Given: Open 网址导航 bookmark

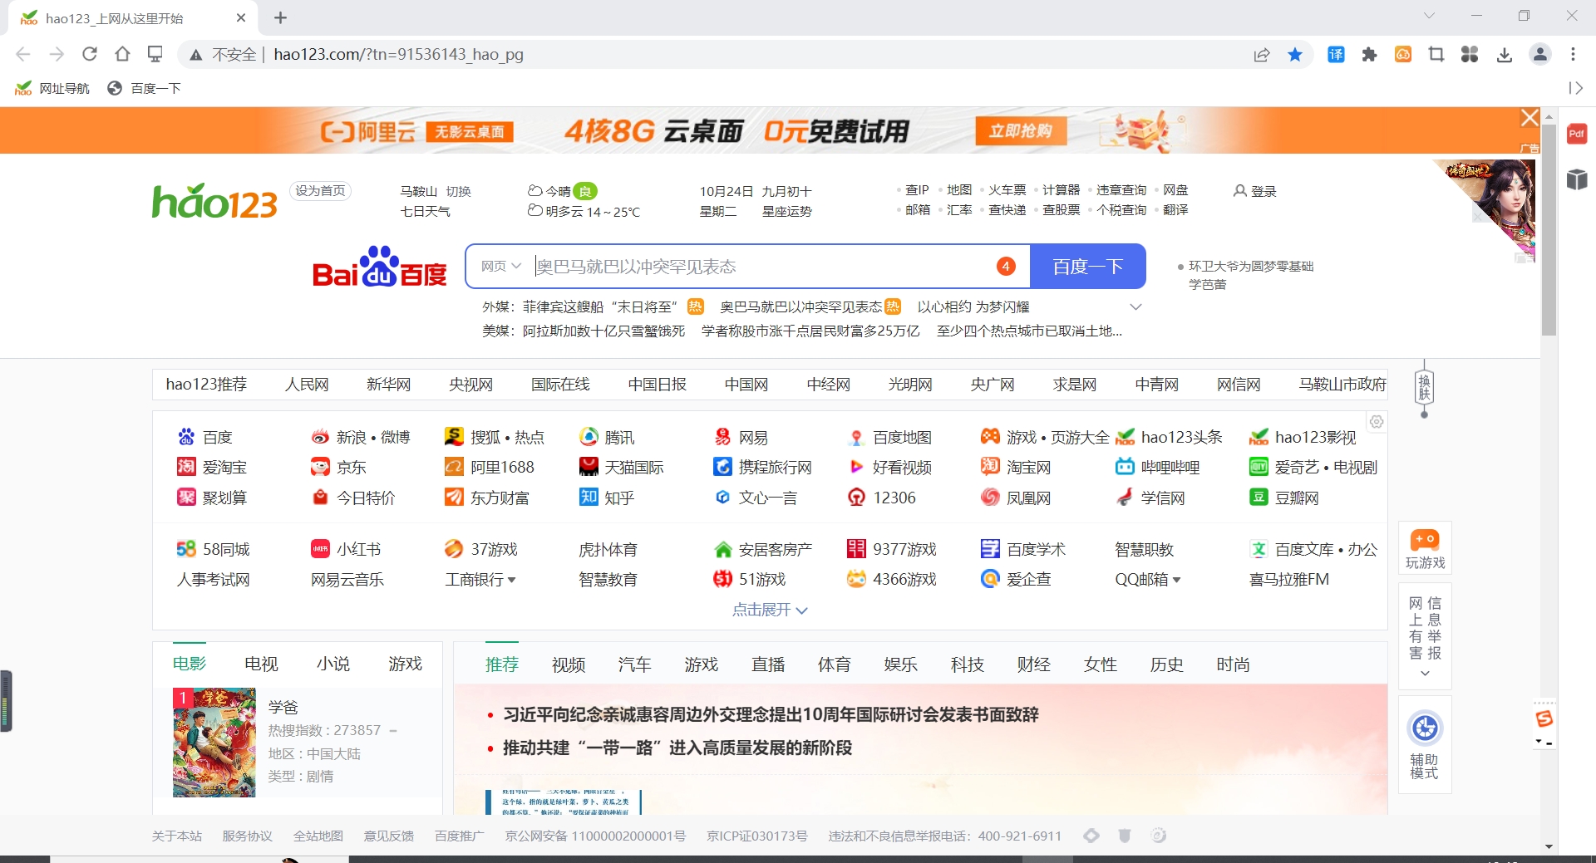Looking at the screenshot, I should 52,88.
